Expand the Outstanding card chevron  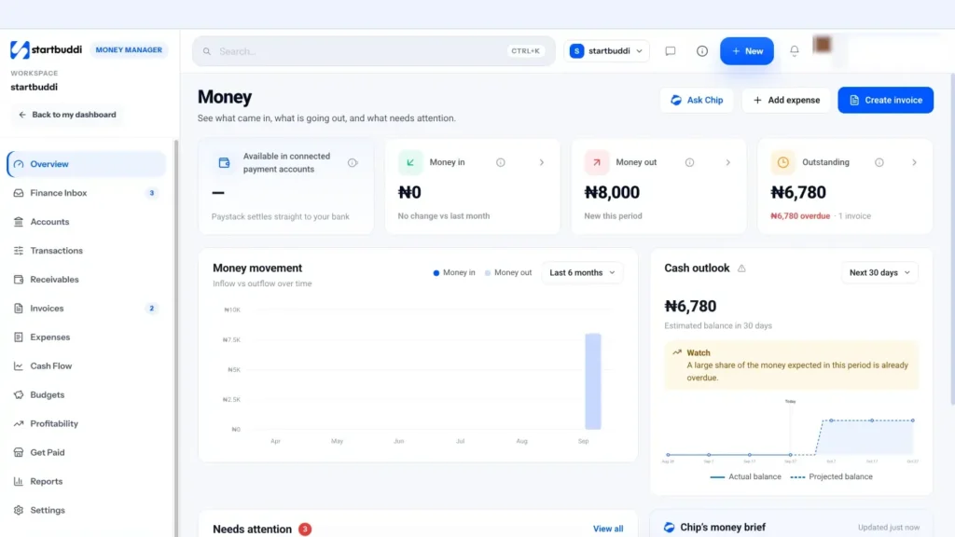[914, 162]
